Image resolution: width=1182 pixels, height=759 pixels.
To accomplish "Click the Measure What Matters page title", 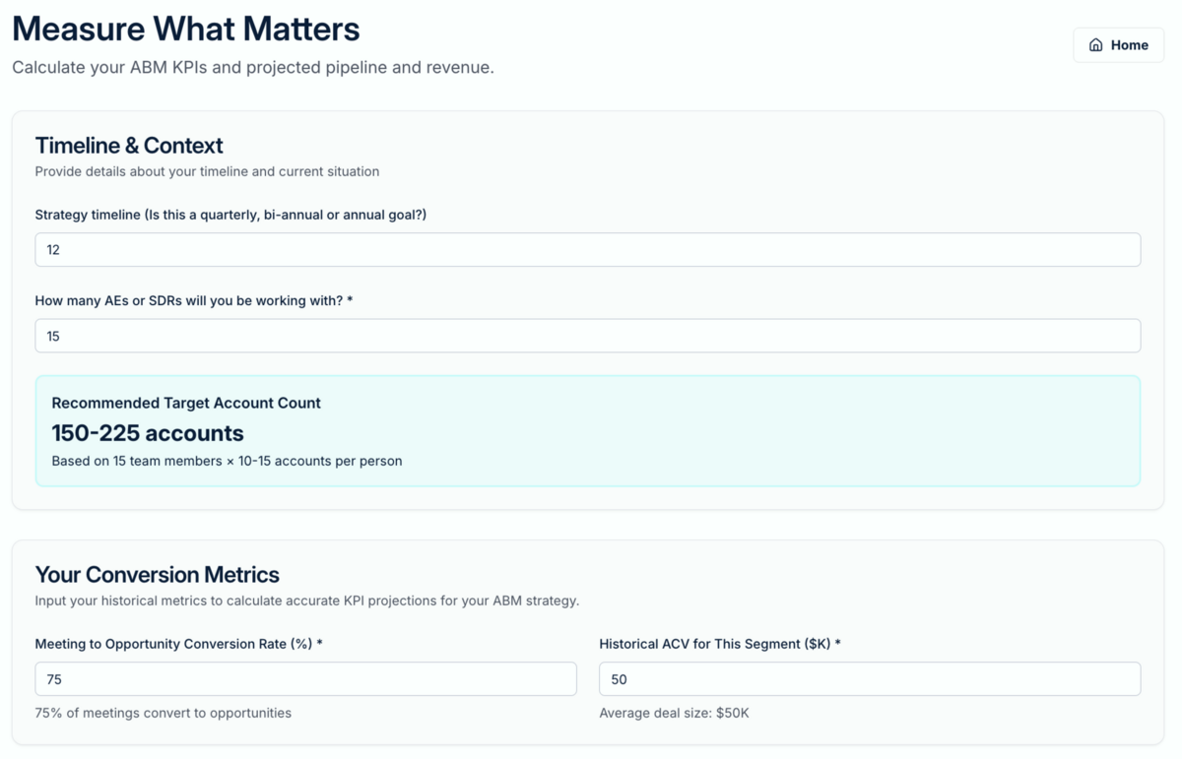I will (186, 29).
